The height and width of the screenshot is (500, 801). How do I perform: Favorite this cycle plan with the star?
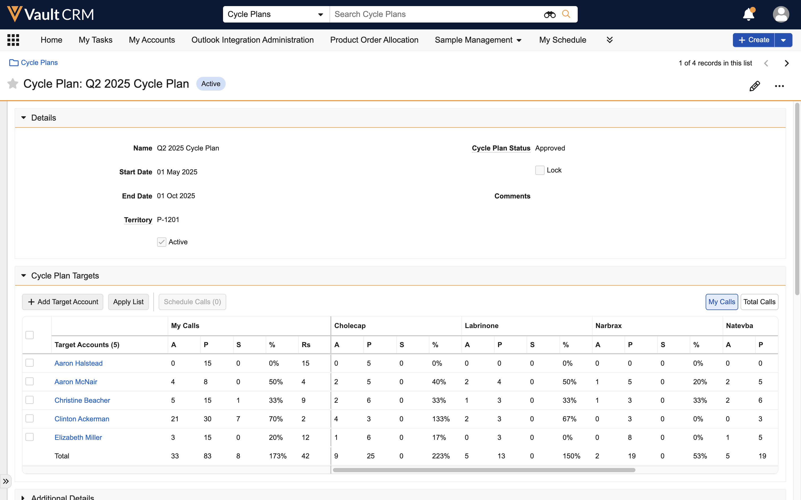[x=12, y=84]
